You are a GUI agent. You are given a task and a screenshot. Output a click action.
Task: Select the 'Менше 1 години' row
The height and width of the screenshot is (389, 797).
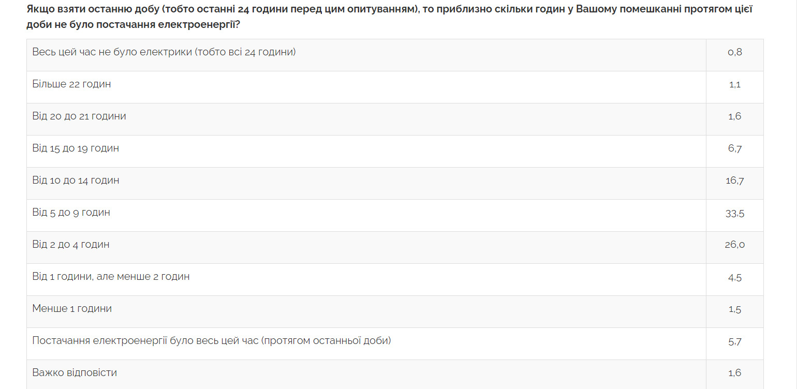click(395, 312)
